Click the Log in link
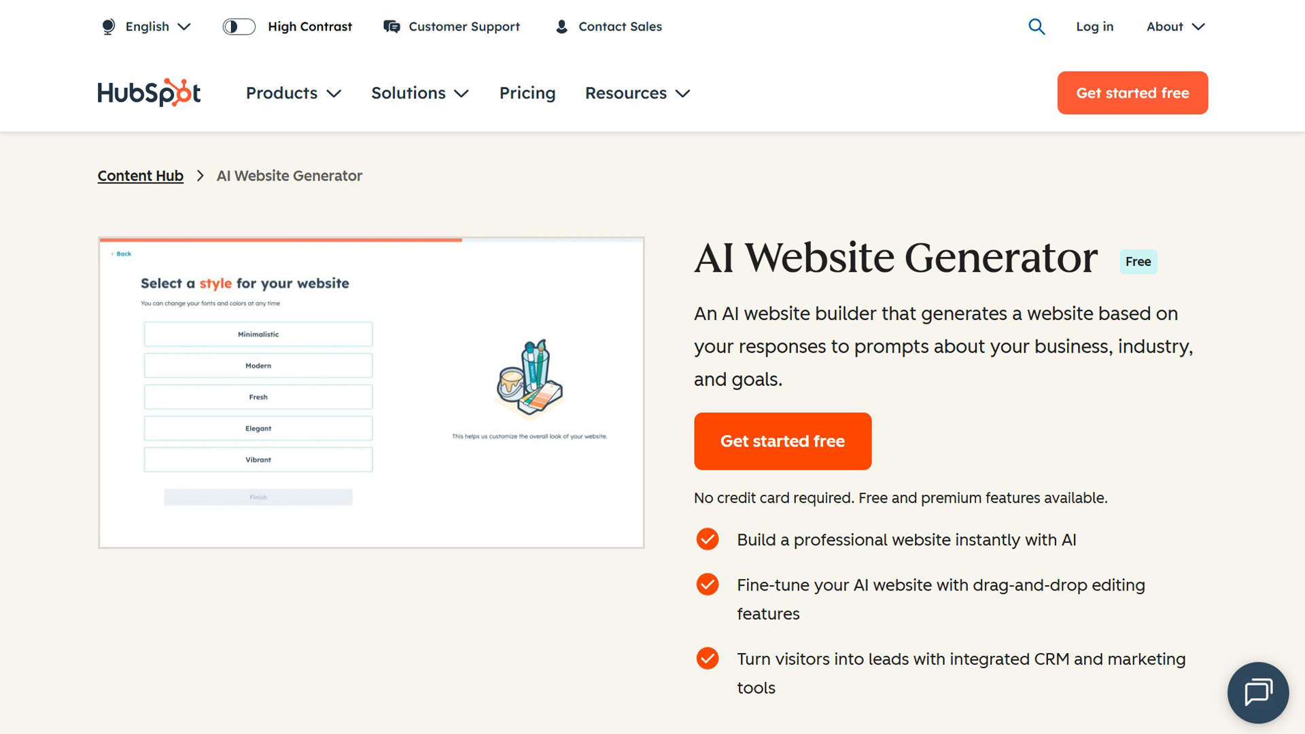This screenshot has width=1305, height=734. (x=1094, y=27)
